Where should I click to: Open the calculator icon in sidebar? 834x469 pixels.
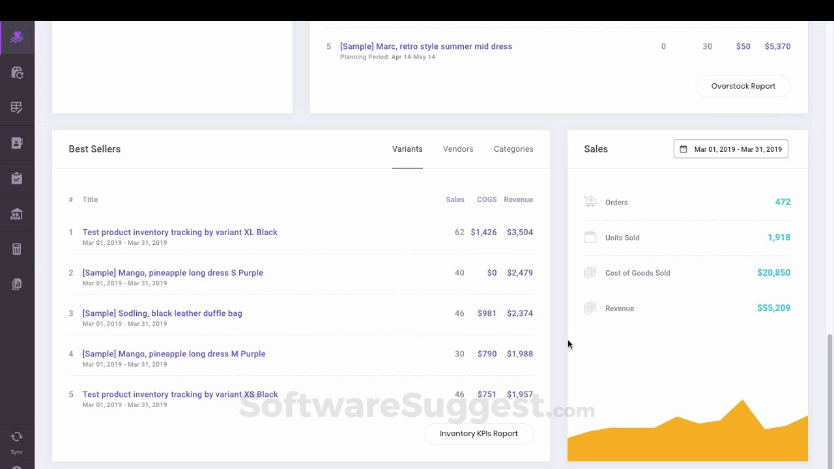(16, 248)
